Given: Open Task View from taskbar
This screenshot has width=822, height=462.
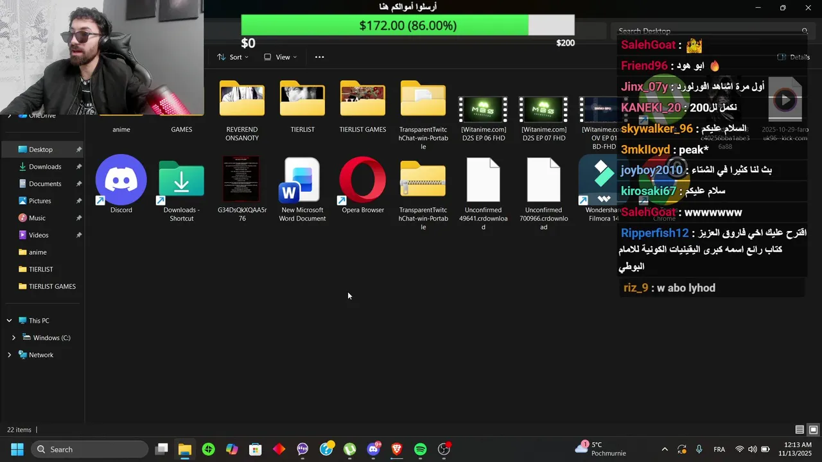Looking at the screenshot, I should (162, 449).
